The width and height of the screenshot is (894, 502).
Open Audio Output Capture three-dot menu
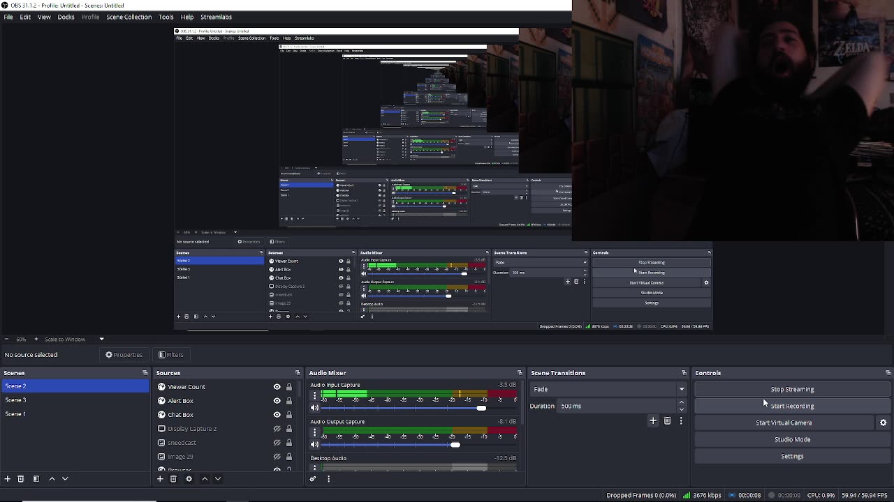314,432
